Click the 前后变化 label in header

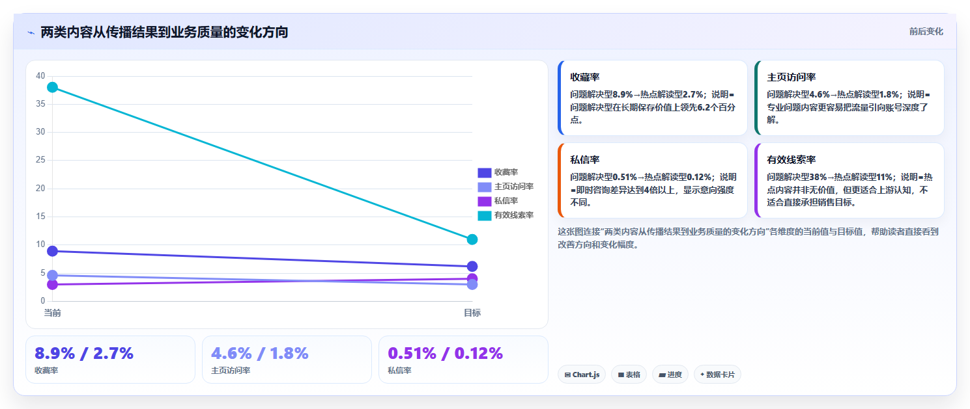click(926, 32)
